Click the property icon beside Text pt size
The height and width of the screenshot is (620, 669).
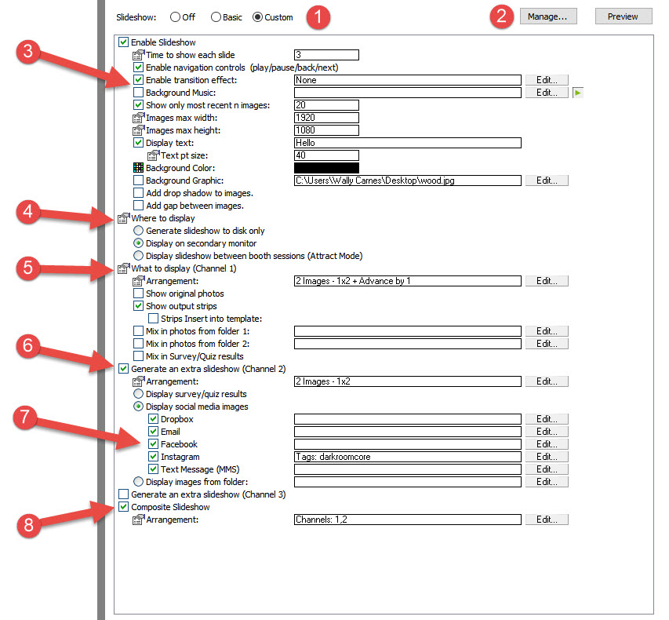click(x=153, y=155)
